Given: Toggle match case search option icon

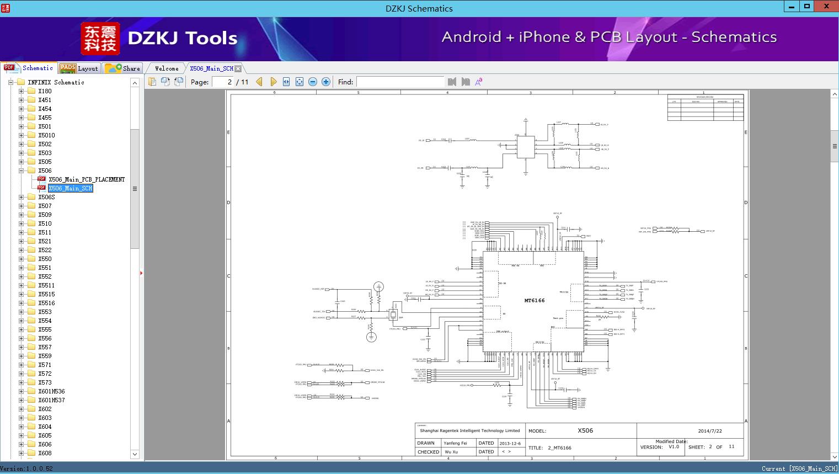Looking at the screenshot, I should pyautogui.click(x=479, y=82).
